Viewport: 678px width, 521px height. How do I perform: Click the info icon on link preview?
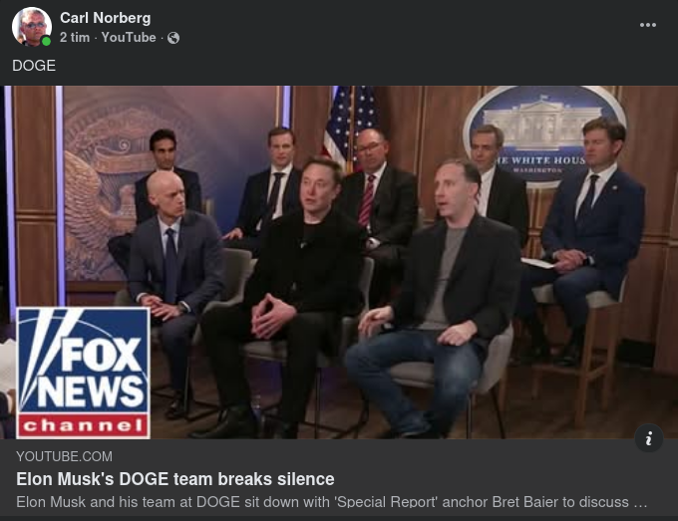pos(649,438)
